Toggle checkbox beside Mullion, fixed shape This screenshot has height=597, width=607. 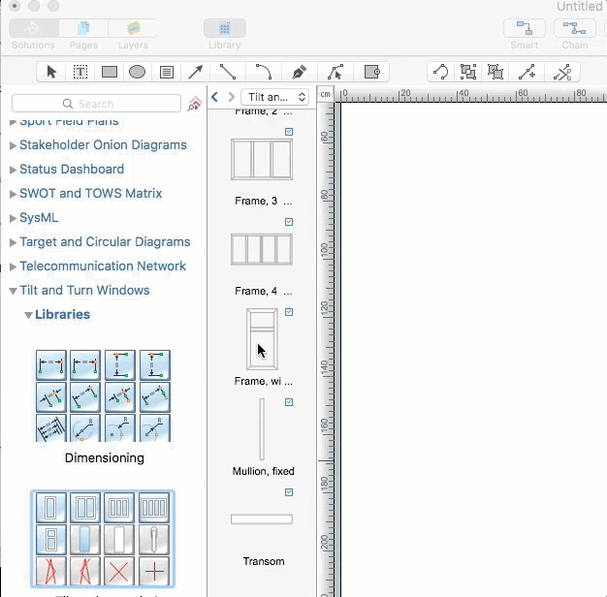pyautogui.click(x=289, y=402)
